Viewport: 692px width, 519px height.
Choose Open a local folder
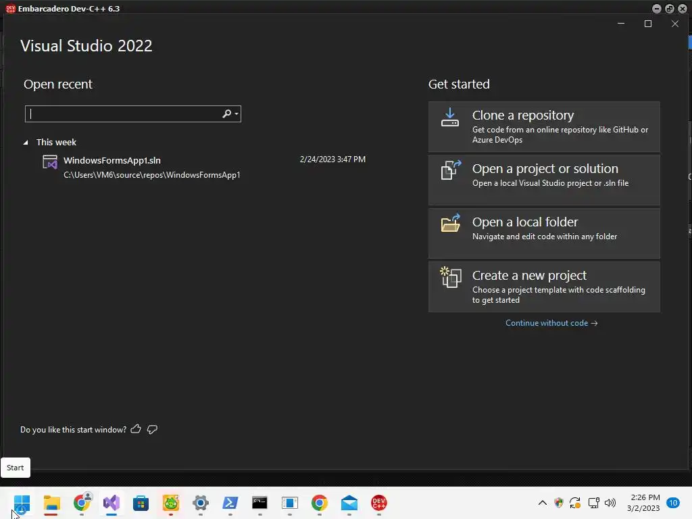tap(544, 233)
